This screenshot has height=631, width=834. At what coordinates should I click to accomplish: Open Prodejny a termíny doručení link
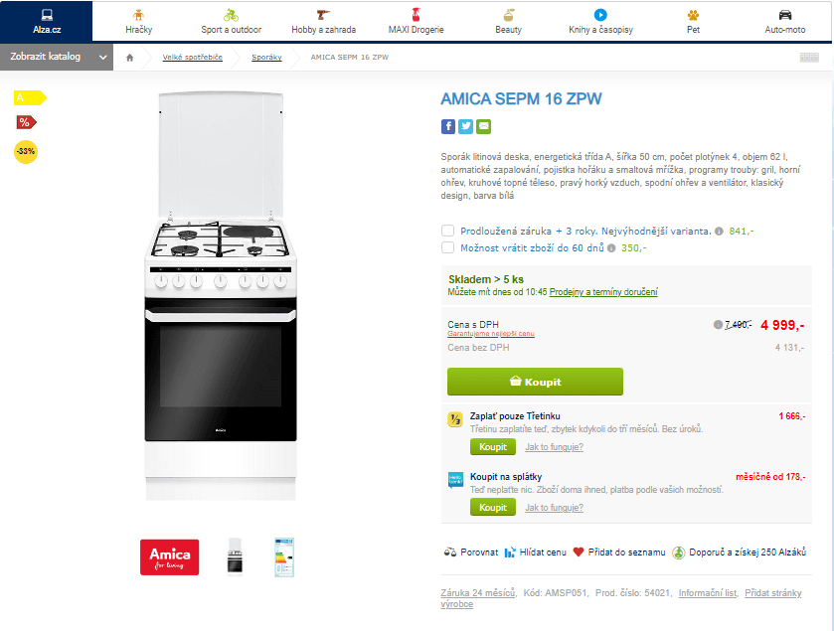tap(603, 292)
